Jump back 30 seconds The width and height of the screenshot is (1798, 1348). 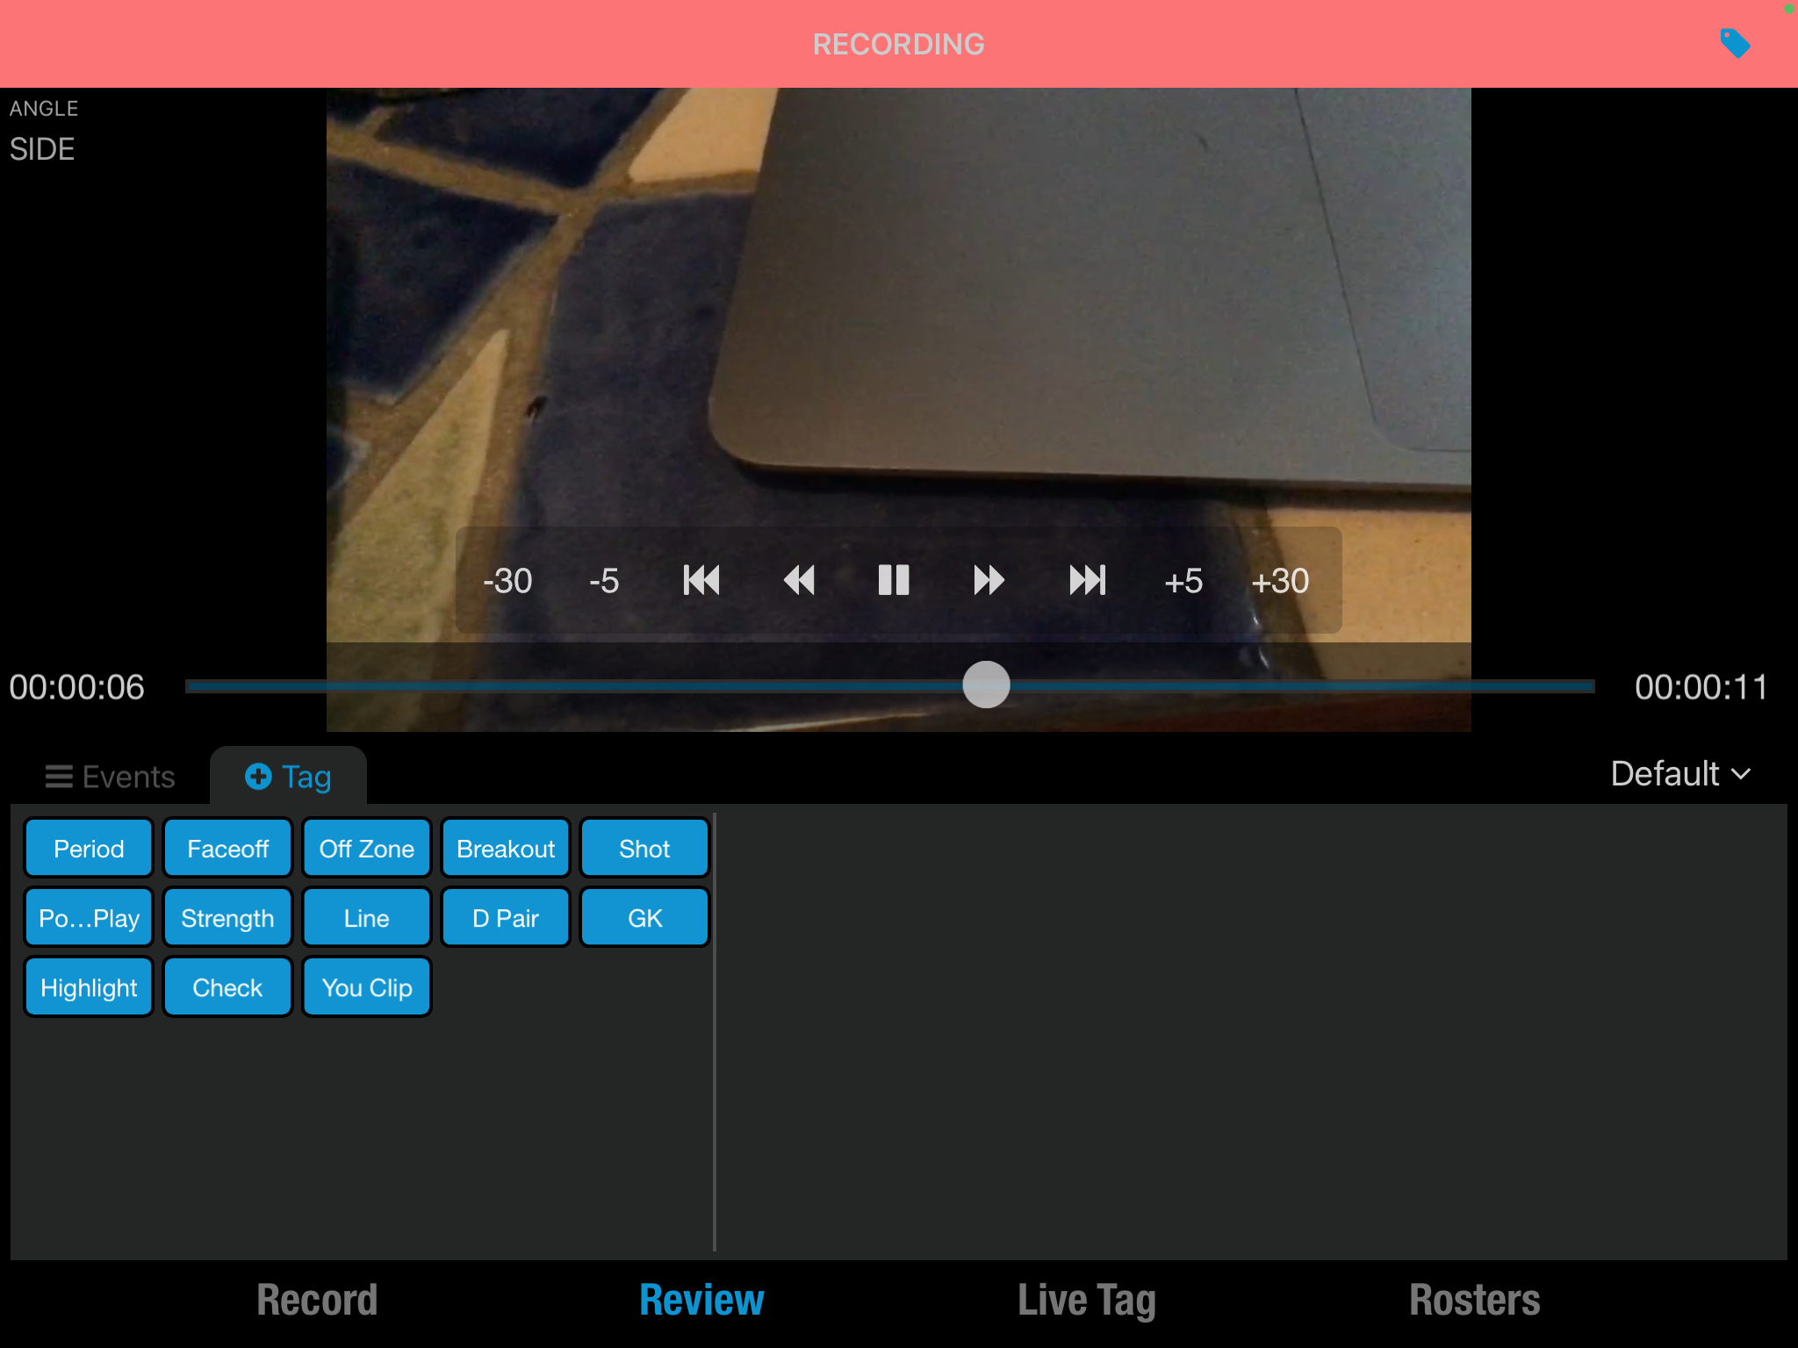pos(507,580)
